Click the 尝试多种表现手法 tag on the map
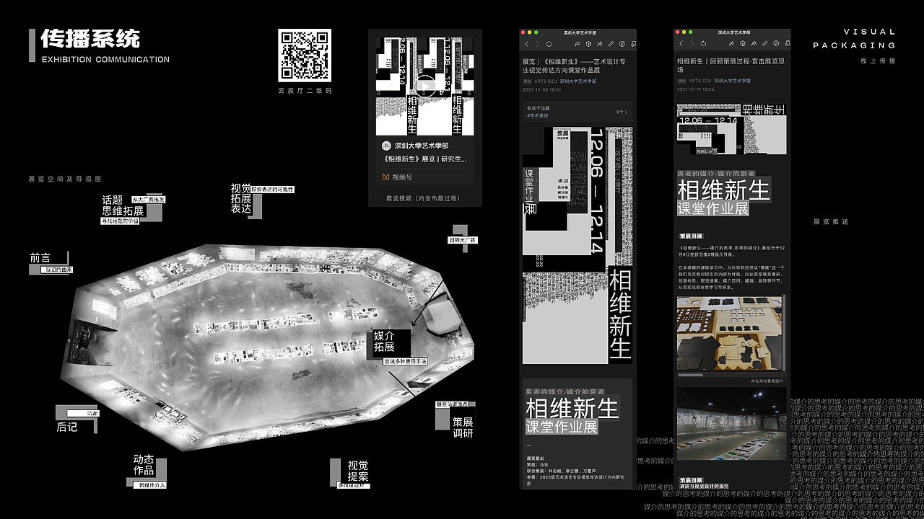Viewport: 924px width, 519px height. coord(405,360)
